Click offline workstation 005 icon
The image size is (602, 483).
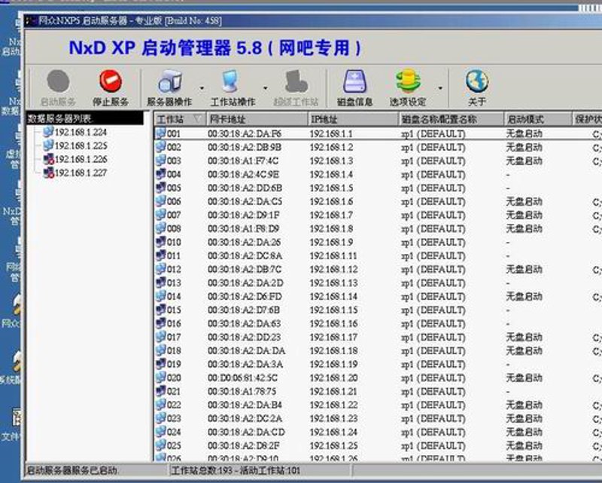click(160, 188)
